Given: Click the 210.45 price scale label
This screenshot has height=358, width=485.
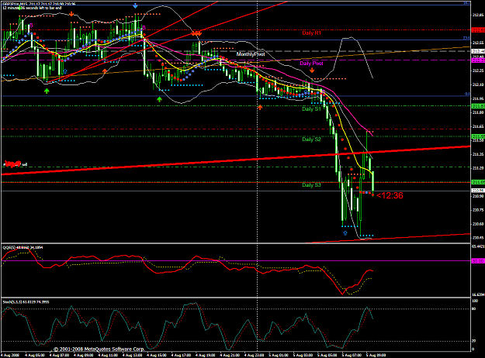Looking at the screenshot, I should point(478,238).
